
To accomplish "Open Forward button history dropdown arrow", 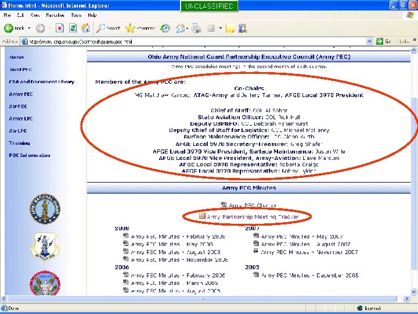I will point(49,28).
